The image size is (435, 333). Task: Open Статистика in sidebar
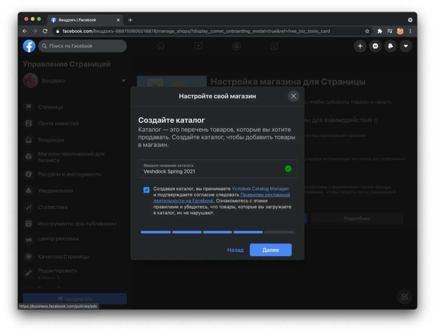[53, 207]
